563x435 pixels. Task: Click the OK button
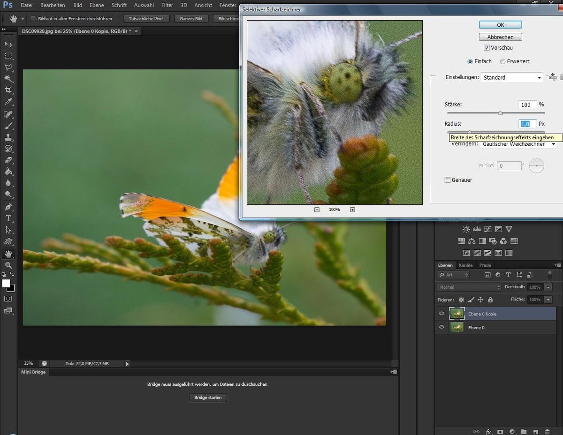click(500, 25)
